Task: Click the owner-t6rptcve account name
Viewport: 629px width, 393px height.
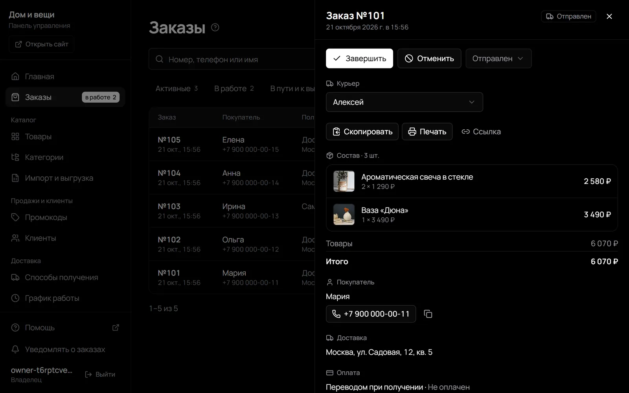Action: [x=42, y=370]
